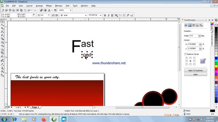Select the Smart Fill tool
The width and height of the screenshot is (218, 122).
tap(2, 39)
